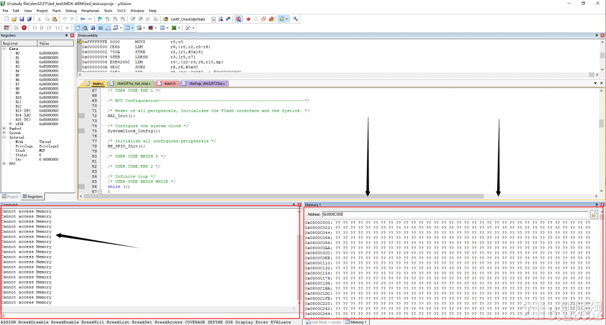Insert a bookmark with the flag icon
Screen dimensions: 606x325
(100, 19)
